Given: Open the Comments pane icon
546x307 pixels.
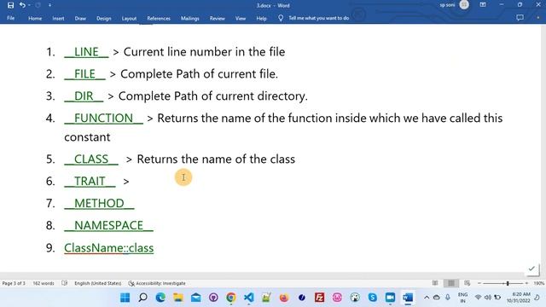Looking at the screenshot, I should (520, 17).
